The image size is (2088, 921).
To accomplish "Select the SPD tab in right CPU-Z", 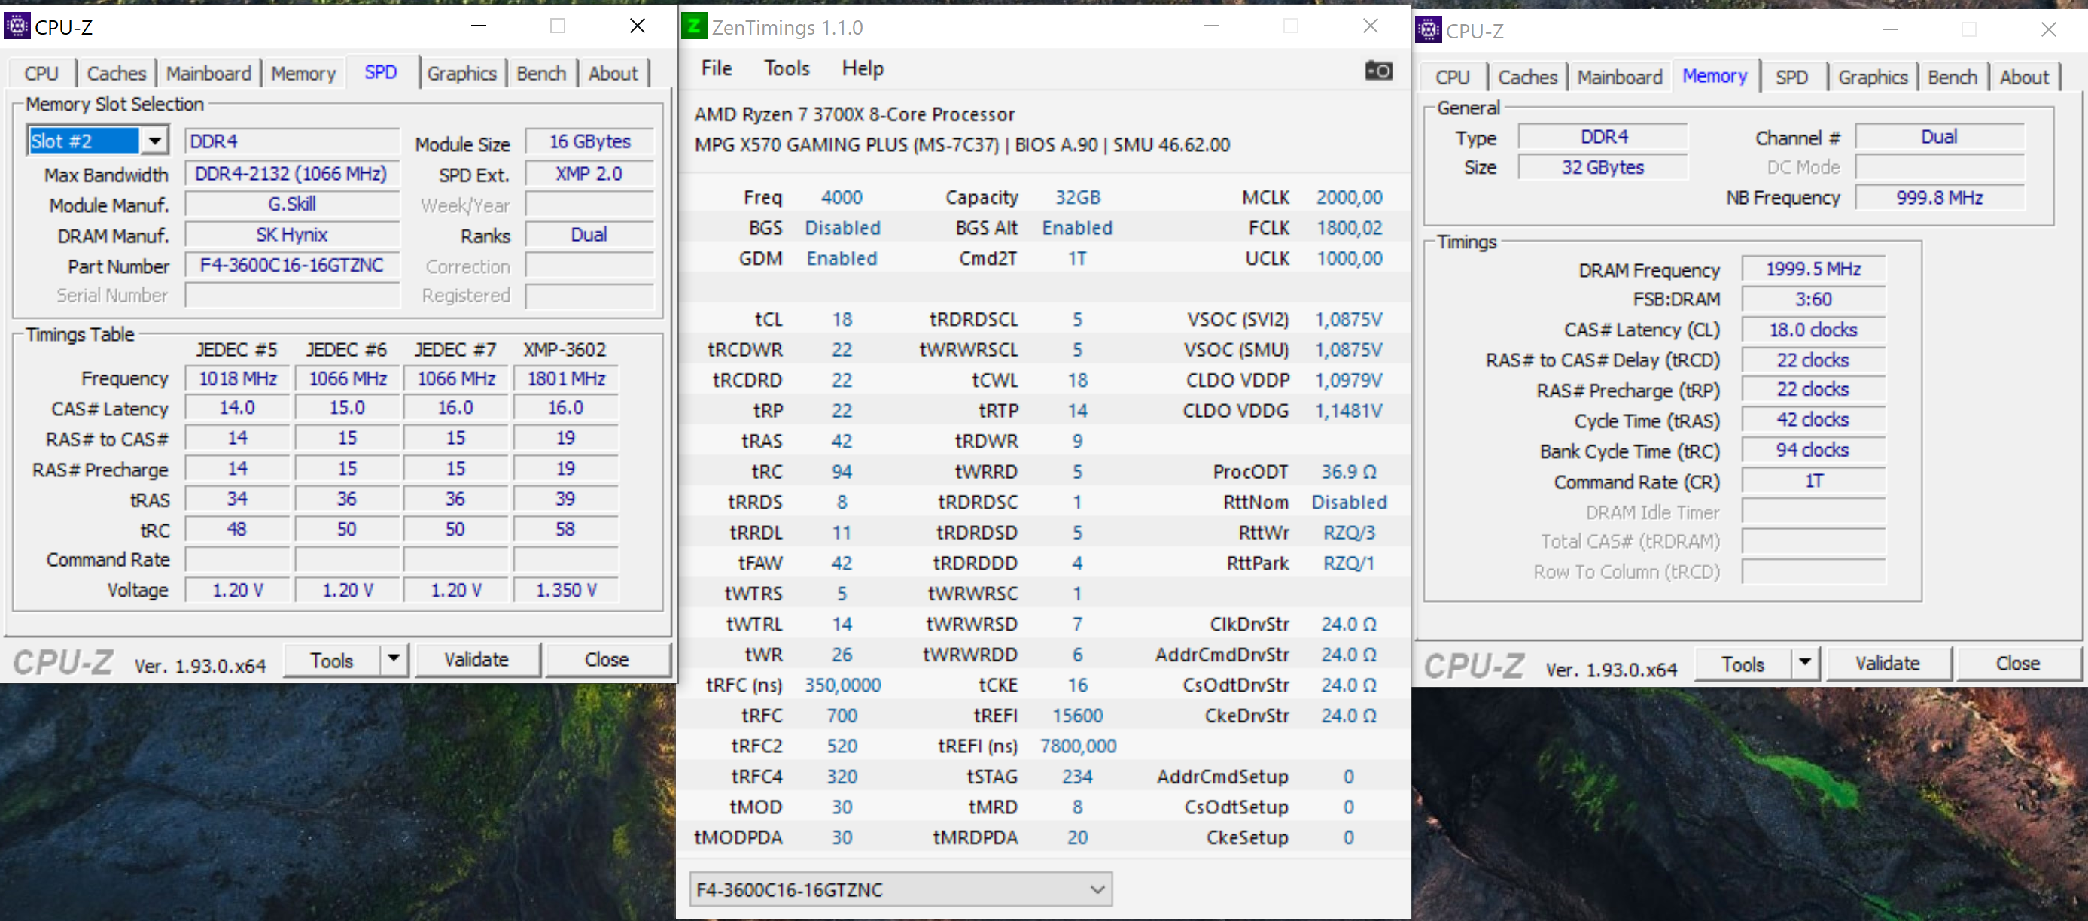I will point(1793,76).
